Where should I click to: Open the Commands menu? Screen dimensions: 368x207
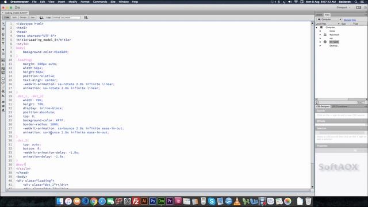99,2
